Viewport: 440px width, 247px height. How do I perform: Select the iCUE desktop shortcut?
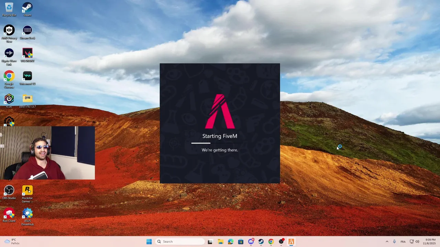[9, 101]
